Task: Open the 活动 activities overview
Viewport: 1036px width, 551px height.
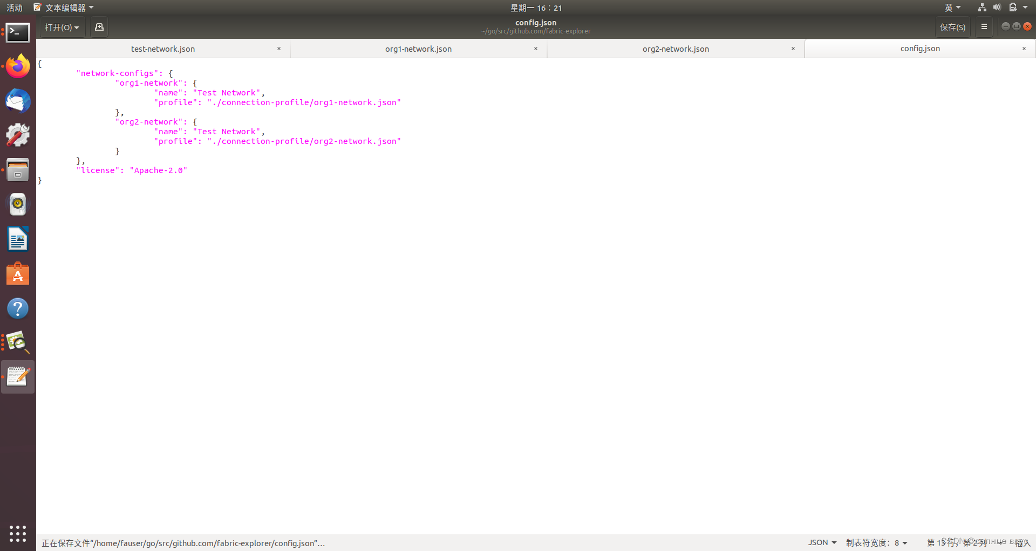Action: [15, 8]
